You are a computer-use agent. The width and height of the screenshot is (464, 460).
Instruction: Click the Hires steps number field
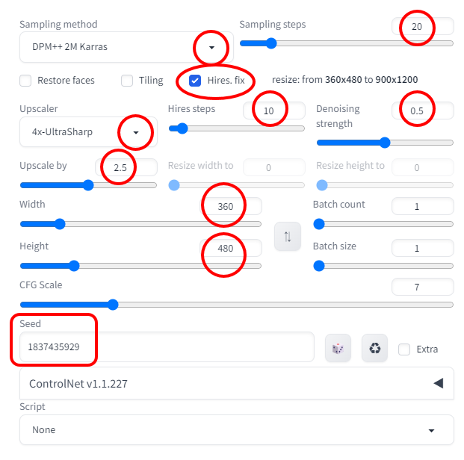click(273, 111)
